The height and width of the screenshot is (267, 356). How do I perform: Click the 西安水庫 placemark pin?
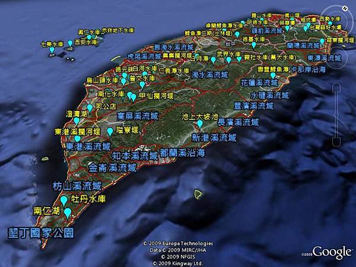(71, 43)
